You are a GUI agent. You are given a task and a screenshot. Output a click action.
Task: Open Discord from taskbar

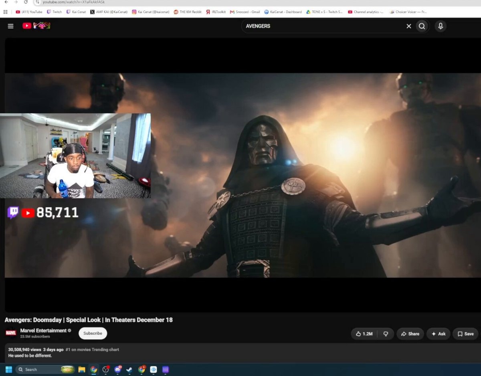(x=118, y=369)
